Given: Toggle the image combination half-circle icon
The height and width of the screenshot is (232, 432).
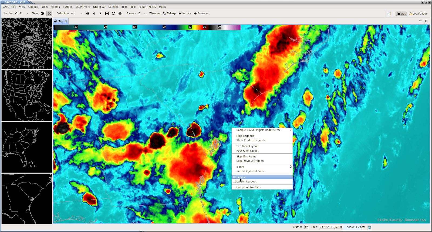Looking at the screenshot, I should (42, 13).
